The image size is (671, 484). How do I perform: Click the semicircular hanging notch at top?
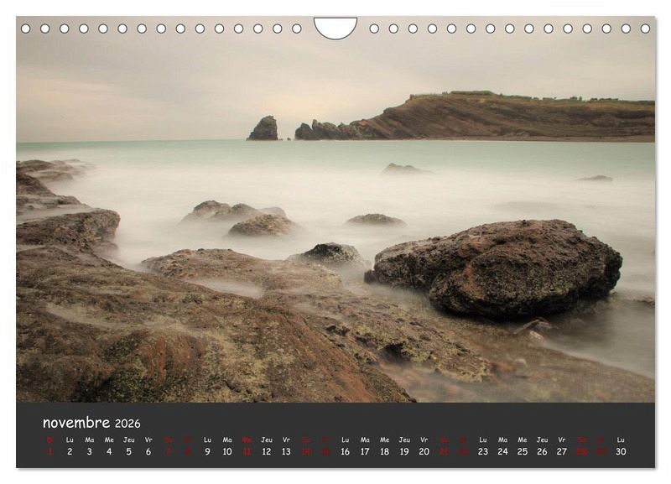tap(335, 27)
